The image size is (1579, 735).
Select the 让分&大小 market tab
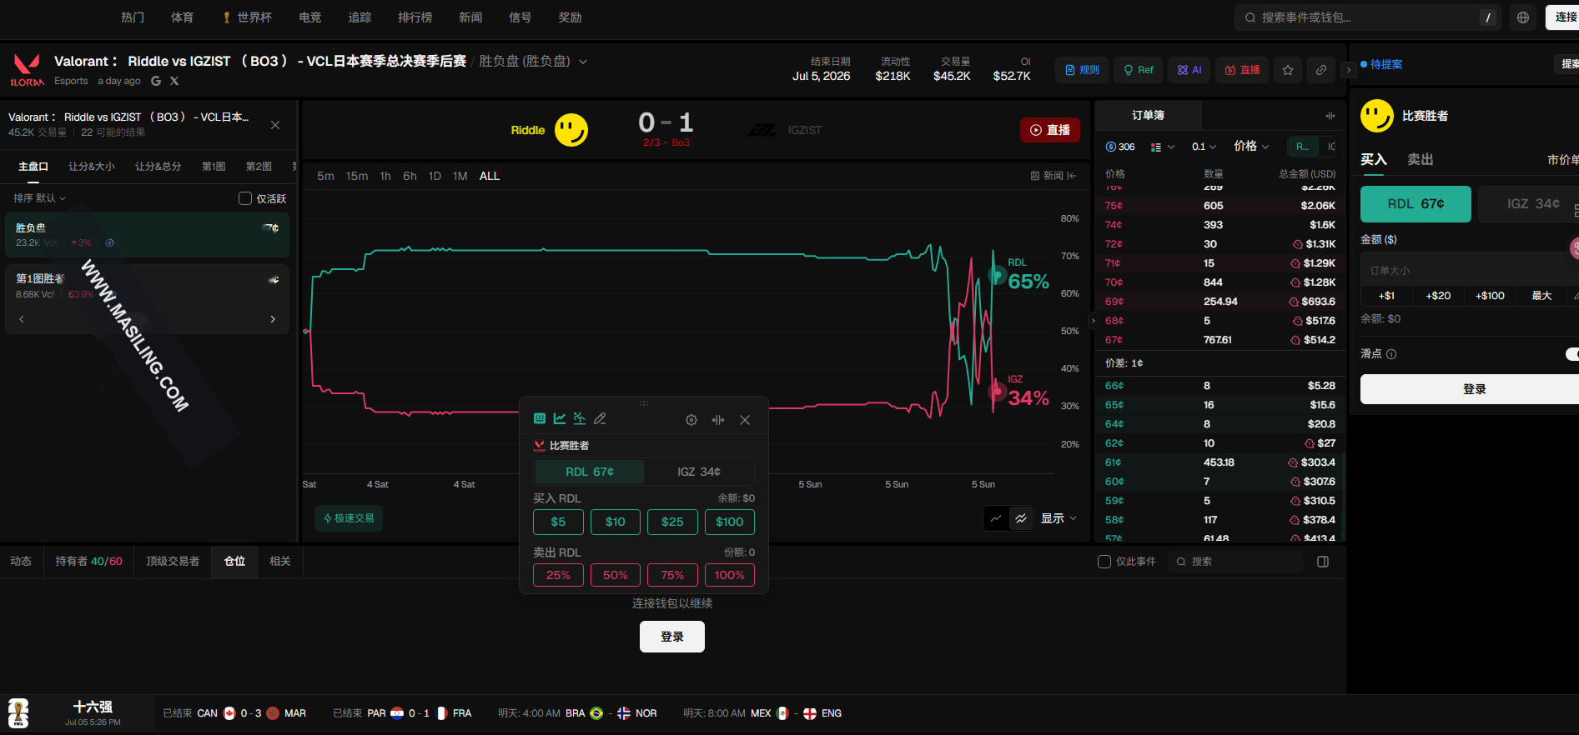(x=92, y=167)
